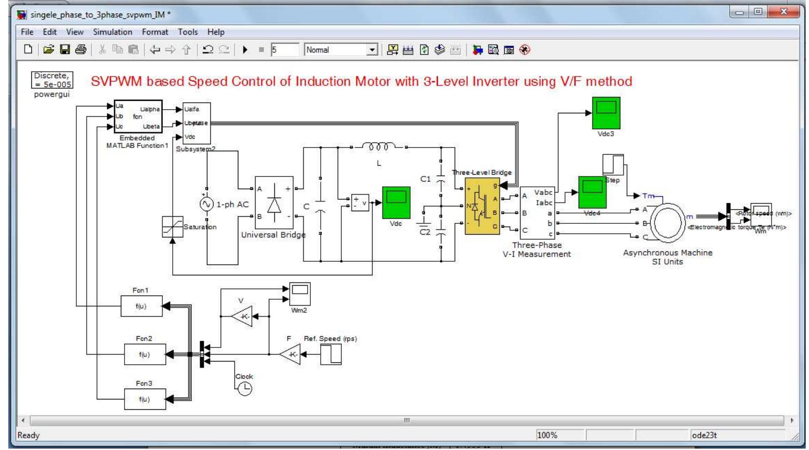Open the Format menu

[x=154, y=32]
